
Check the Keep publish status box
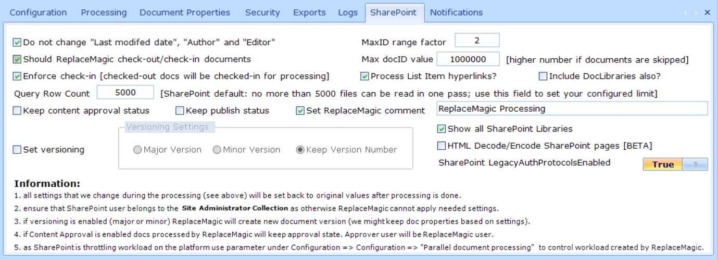pos(180,111)
